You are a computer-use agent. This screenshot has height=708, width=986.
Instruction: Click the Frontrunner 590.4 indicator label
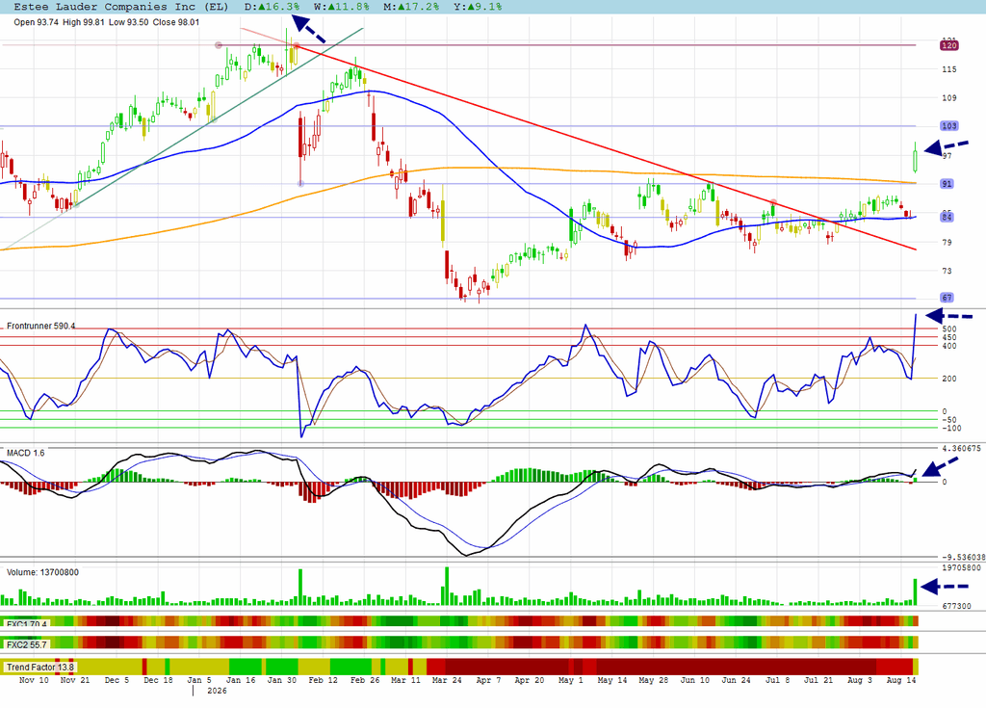point(40,326)
